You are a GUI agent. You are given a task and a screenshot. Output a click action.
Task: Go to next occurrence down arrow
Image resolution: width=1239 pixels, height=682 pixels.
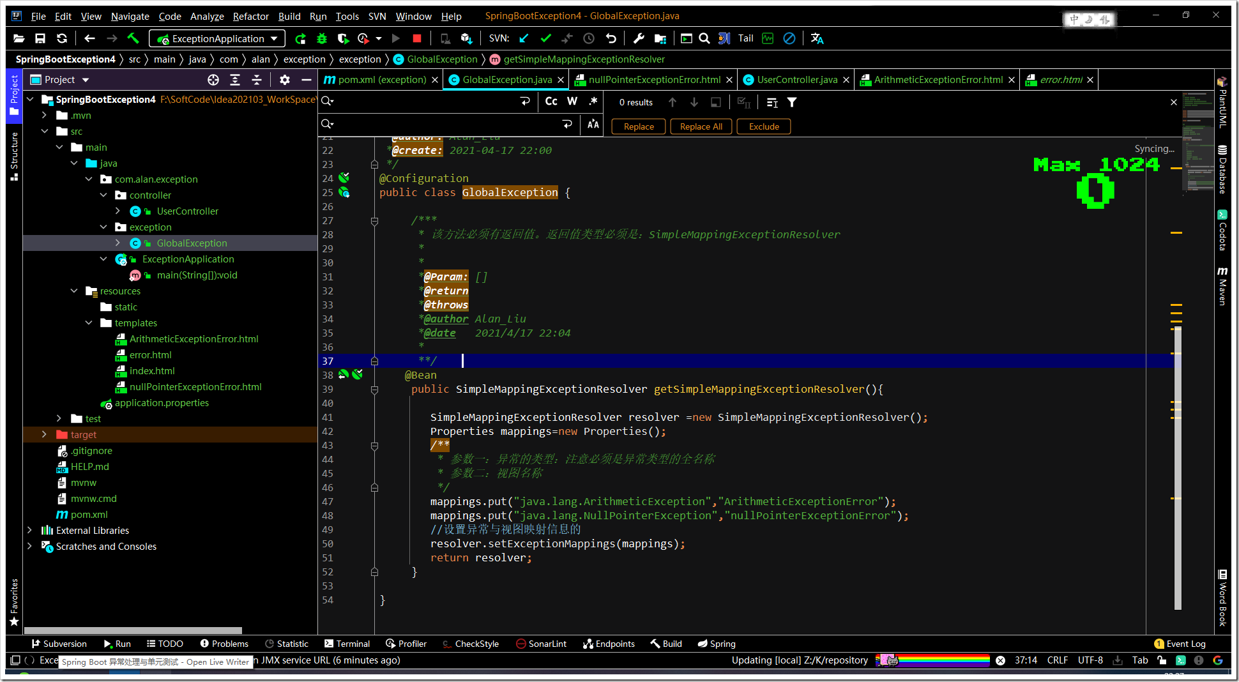click(x=694, y=102)
